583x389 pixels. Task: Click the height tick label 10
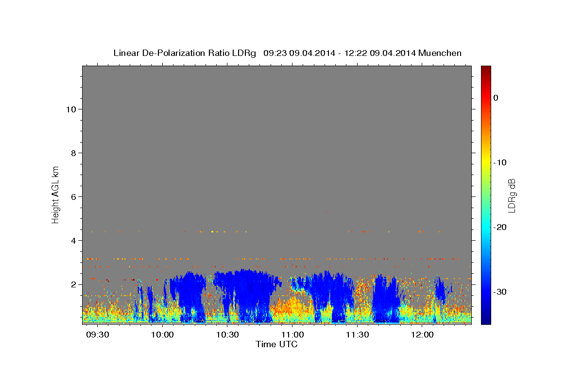[71, 109]
